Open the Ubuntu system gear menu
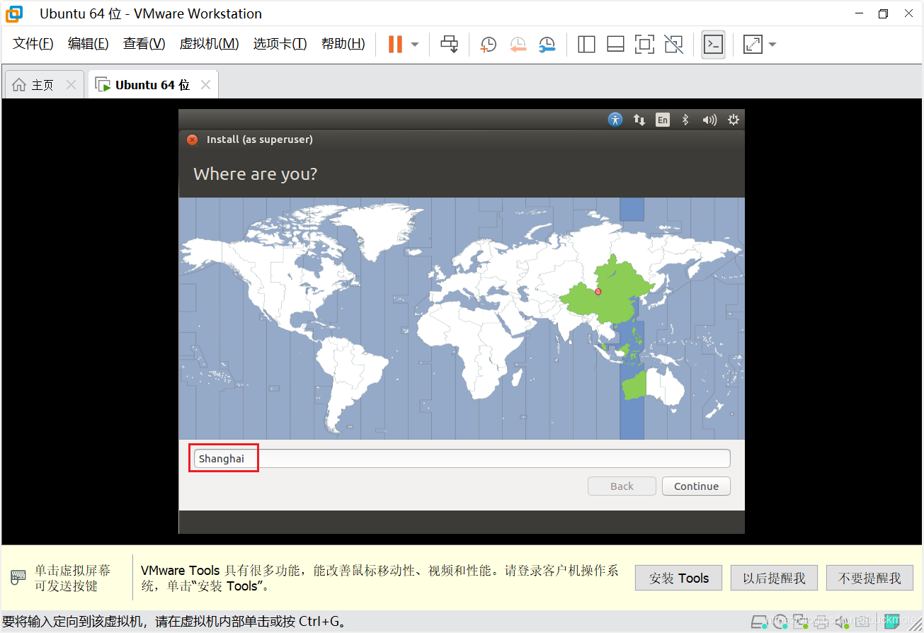 coord(734,120)
